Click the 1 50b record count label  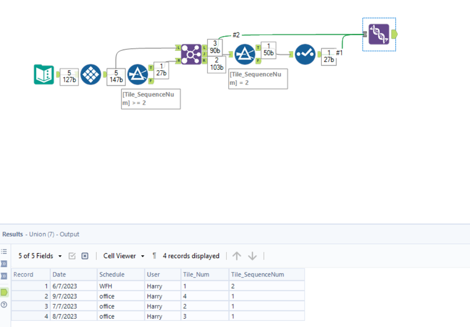tap(269, 50)
